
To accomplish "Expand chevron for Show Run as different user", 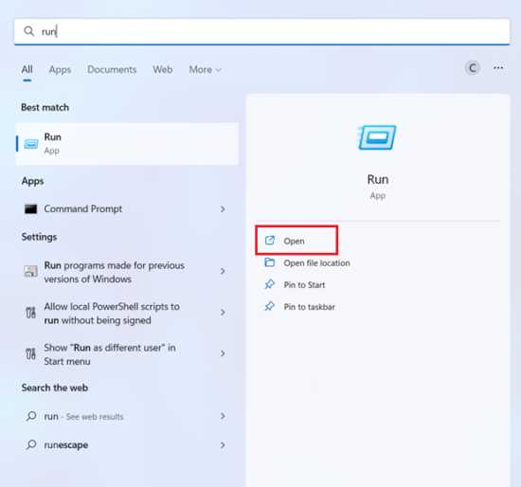I will (x=223, y=353).
